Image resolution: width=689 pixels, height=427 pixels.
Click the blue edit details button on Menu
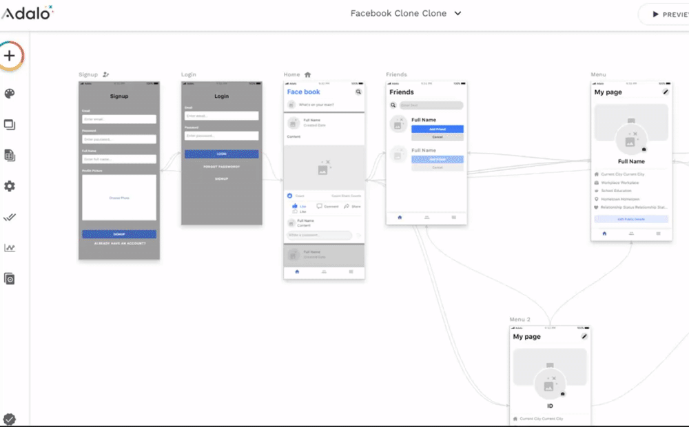[x=631, y=219]
